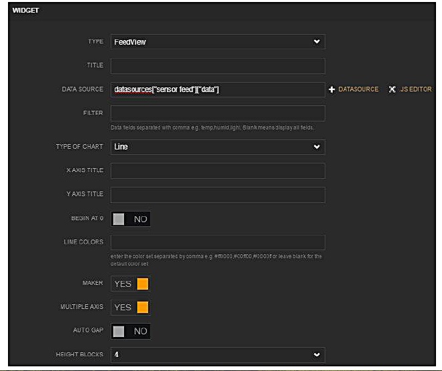Turn off the MAKER toggle
The height and width of the screenshot is (371, 442).
coord(131,284)
